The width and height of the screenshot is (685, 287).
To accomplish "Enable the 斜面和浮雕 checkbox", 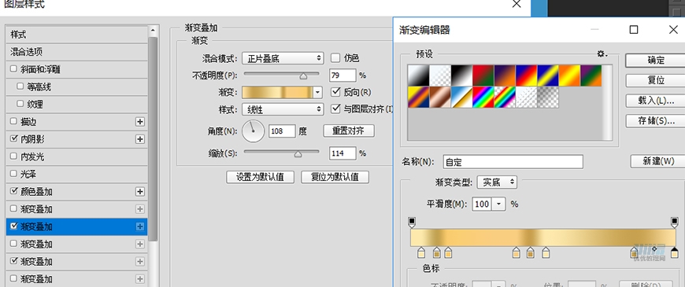I will [13, 69].
